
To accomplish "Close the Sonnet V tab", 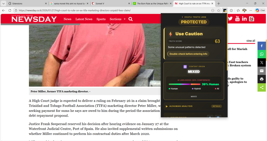I will [129, 4].
